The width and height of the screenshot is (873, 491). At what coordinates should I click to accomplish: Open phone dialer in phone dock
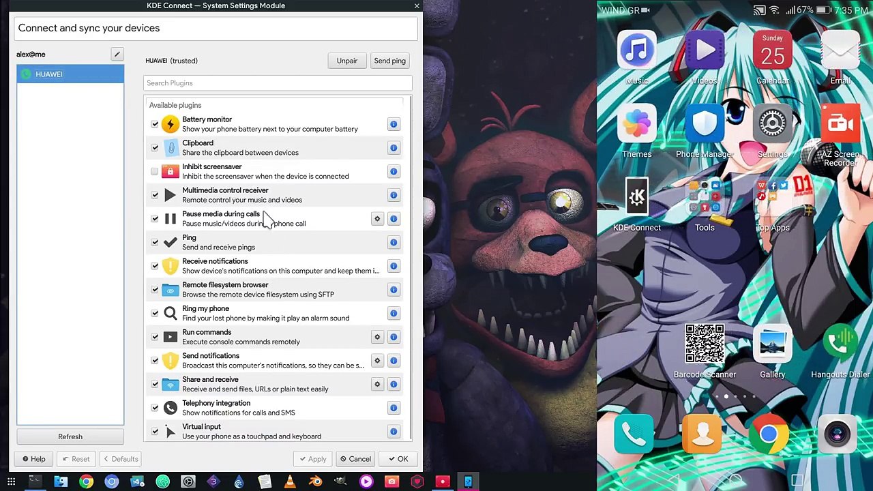pos(634,434)
